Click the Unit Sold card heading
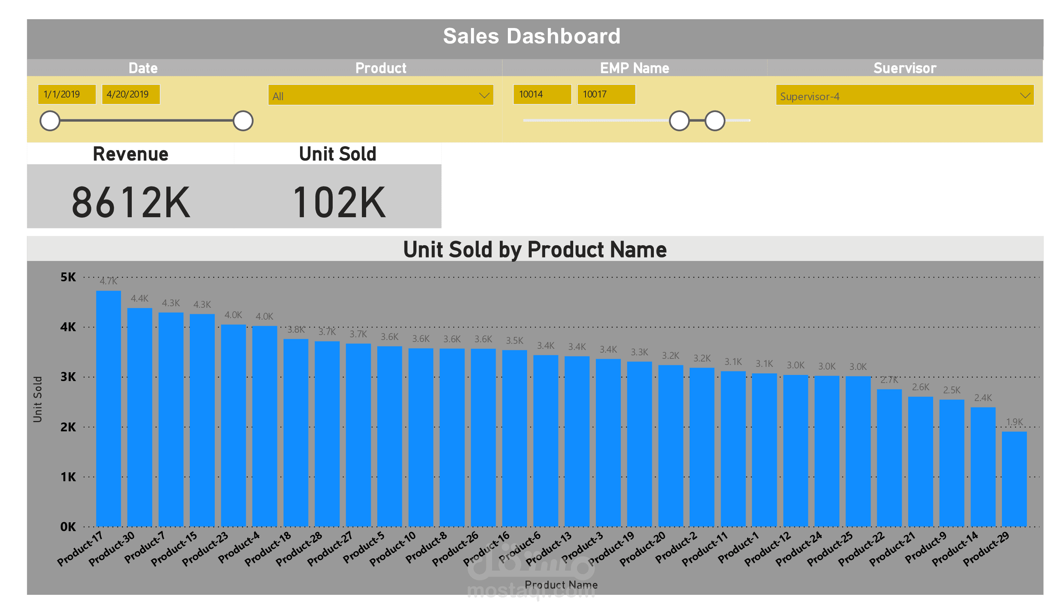The width and height of the screenshot is (1063, 614). (x=337, y=154)
